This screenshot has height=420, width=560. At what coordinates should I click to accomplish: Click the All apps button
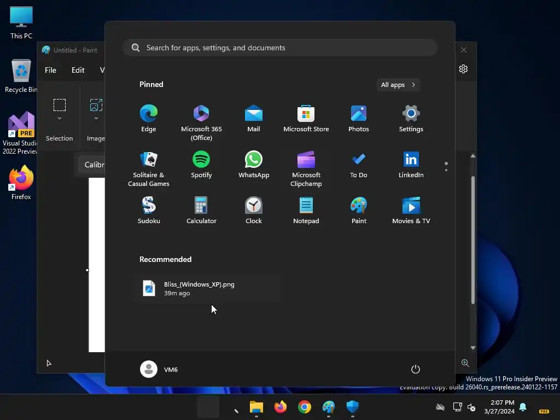tap(398, 85)
